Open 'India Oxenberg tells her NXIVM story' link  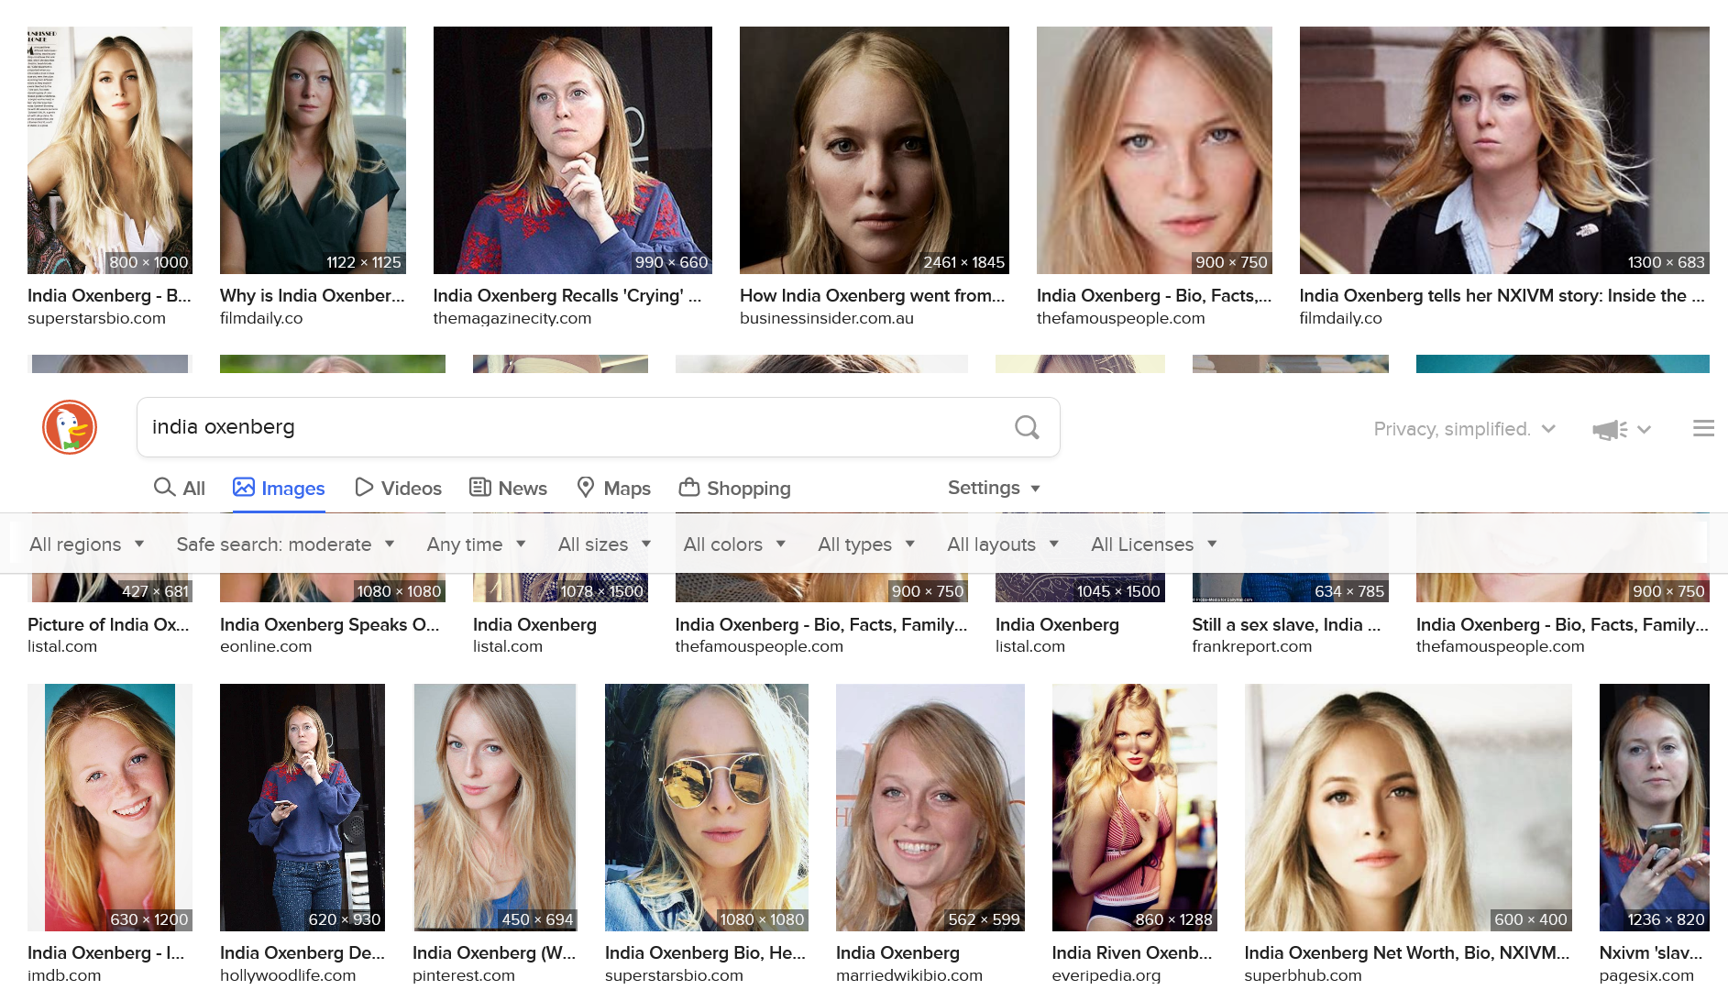[1502, 295]
